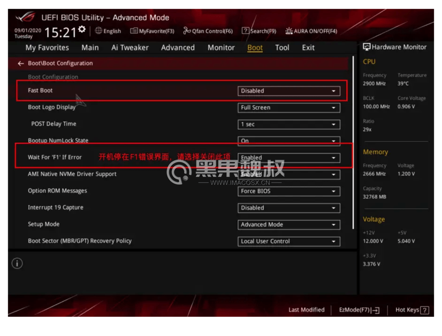442x336 pixels.
Task: Open Boot Sector (MBR/GPT) Recovery Policy dropdown
Action: (x=289, y=241)
